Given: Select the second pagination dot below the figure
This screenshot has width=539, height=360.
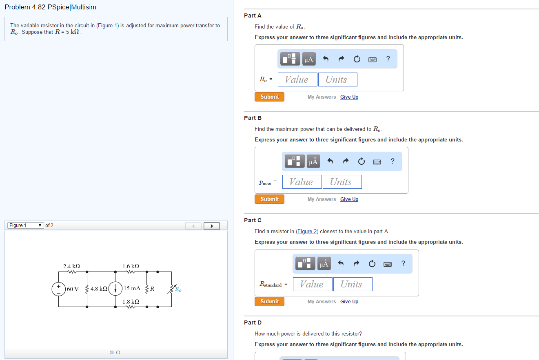Looking at the screenshot, I should (x=118, y=352).
